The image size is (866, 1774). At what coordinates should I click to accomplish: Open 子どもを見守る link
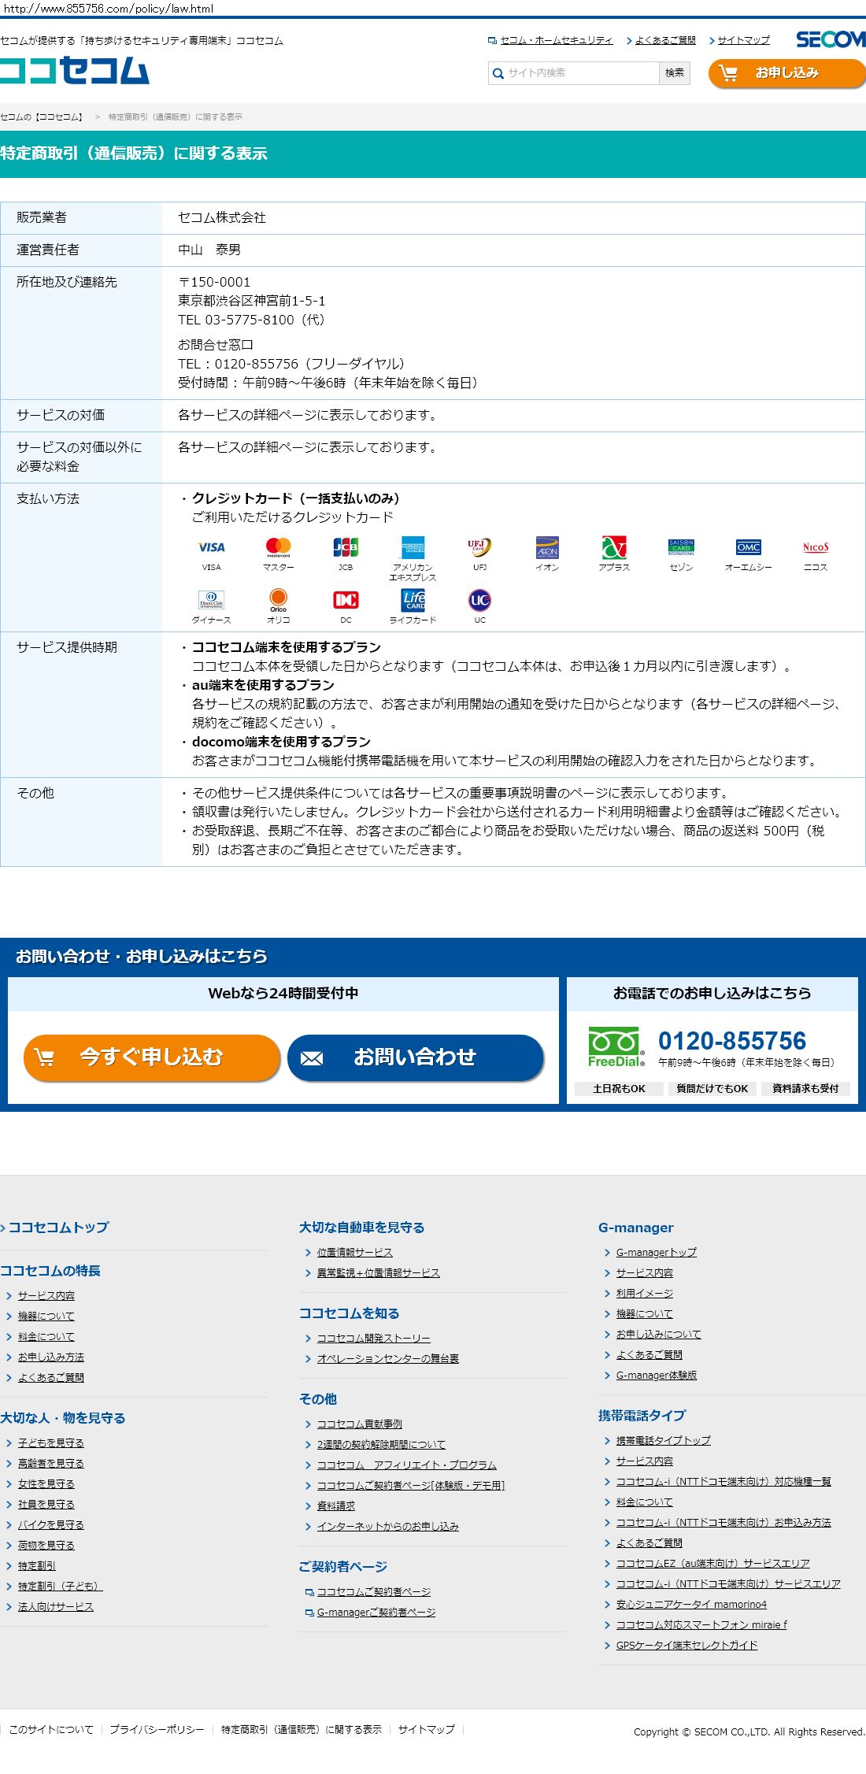(x=50, y=1443)
